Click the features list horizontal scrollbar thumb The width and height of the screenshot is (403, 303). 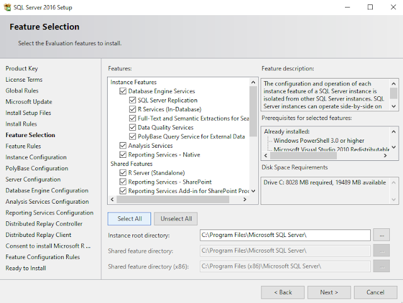click(x=173, y=199)
